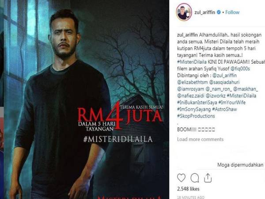Image resolution: width=265 pixels, height=199 pixels.
Task: Click the share upload icon
Action: 208,178
